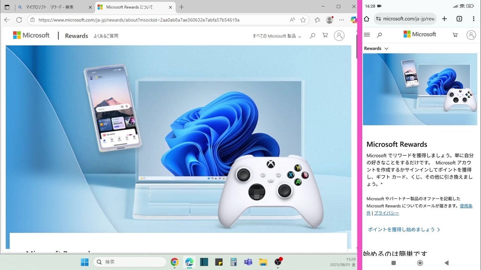Tap phone browser URL bar

pyautogui.click(x=405, y=19)
